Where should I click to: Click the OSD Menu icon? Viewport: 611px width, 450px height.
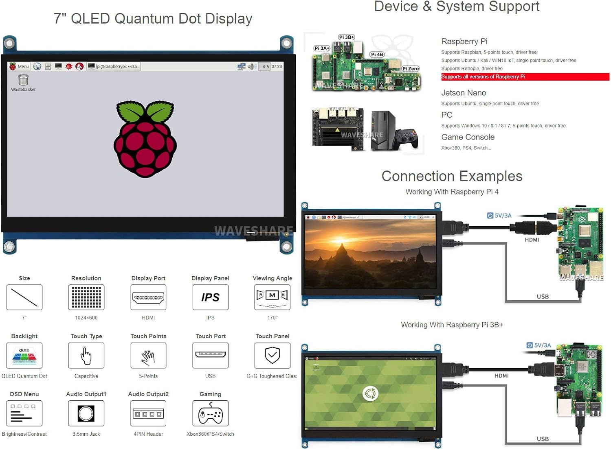[24, 413]
